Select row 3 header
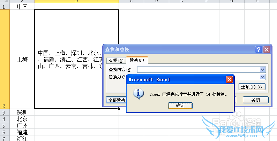Viewport: 277px width, 141px height. 5,112
